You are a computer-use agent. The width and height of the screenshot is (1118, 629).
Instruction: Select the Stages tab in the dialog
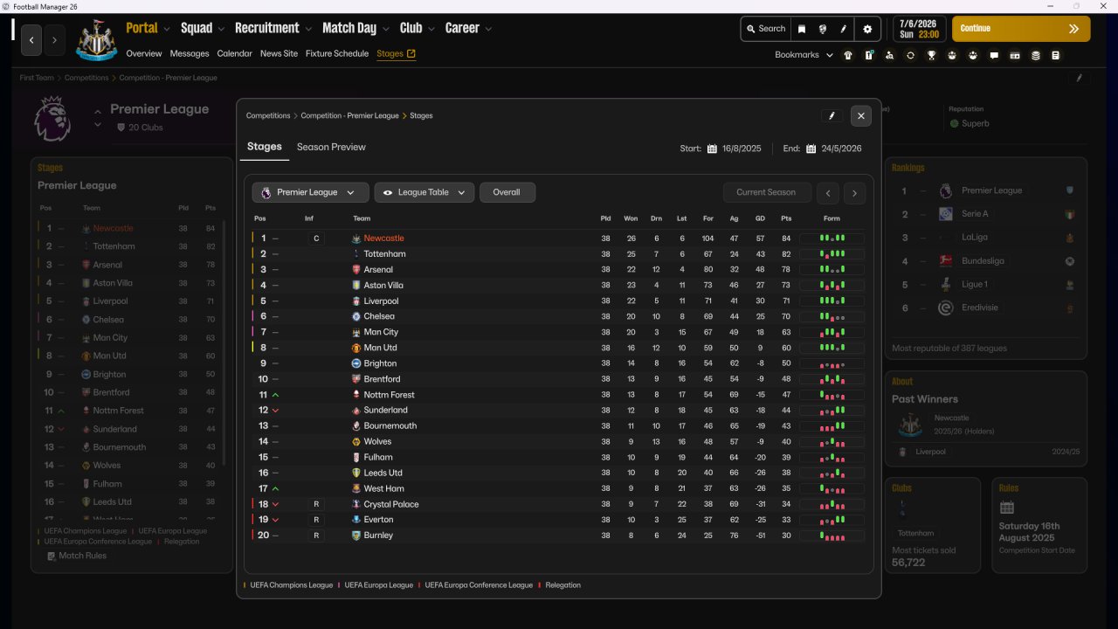click(x=265, y=147)
